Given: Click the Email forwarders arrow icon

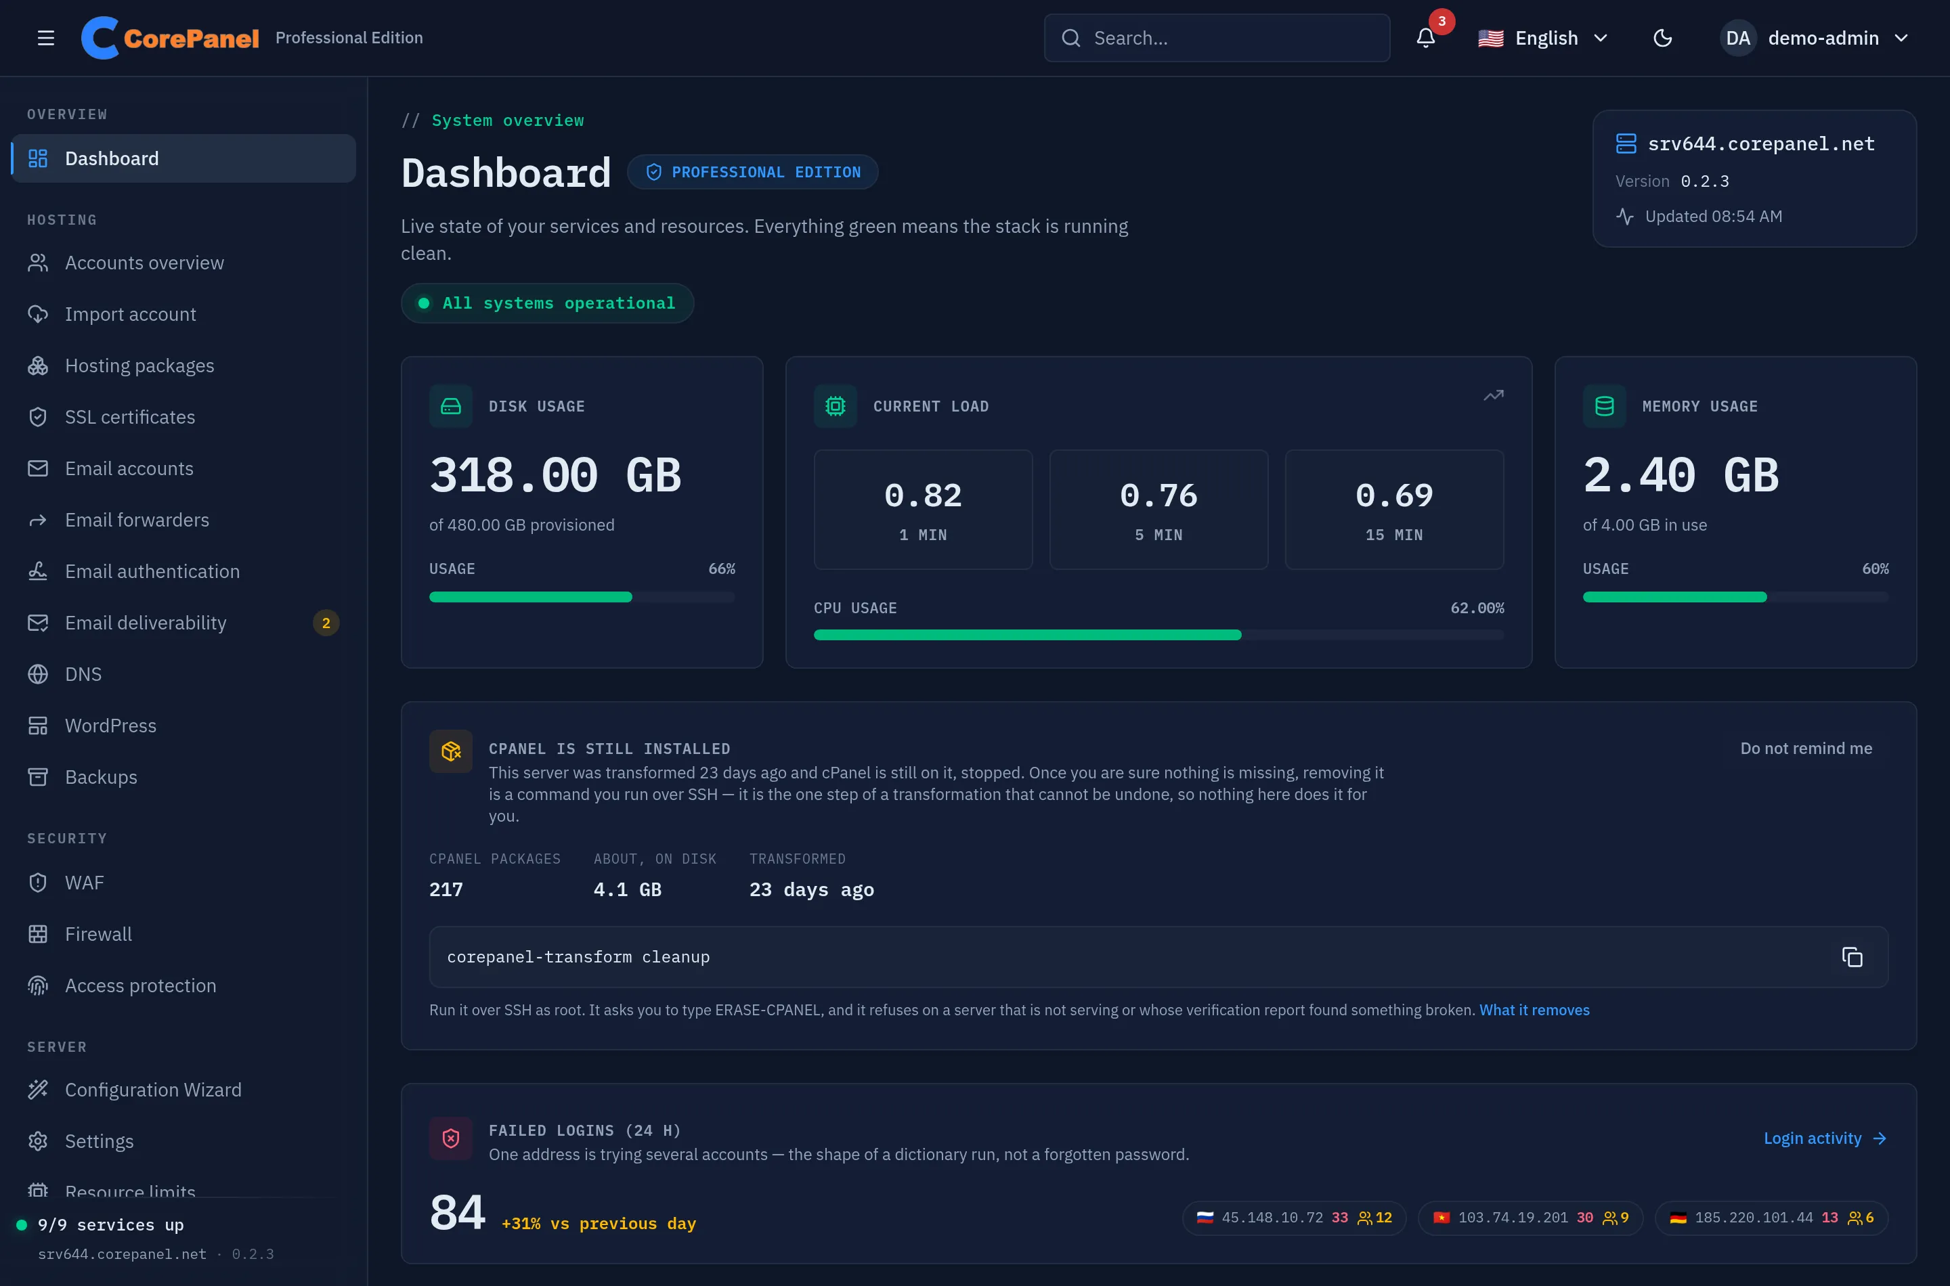Looking at the screenshot, I should 38,520.
